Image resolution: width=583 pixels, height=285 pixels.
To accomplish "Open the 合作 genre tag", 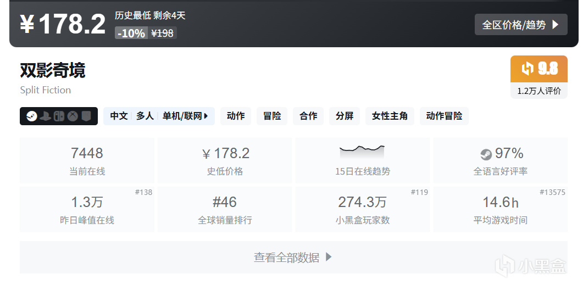I will click(308, 116).
